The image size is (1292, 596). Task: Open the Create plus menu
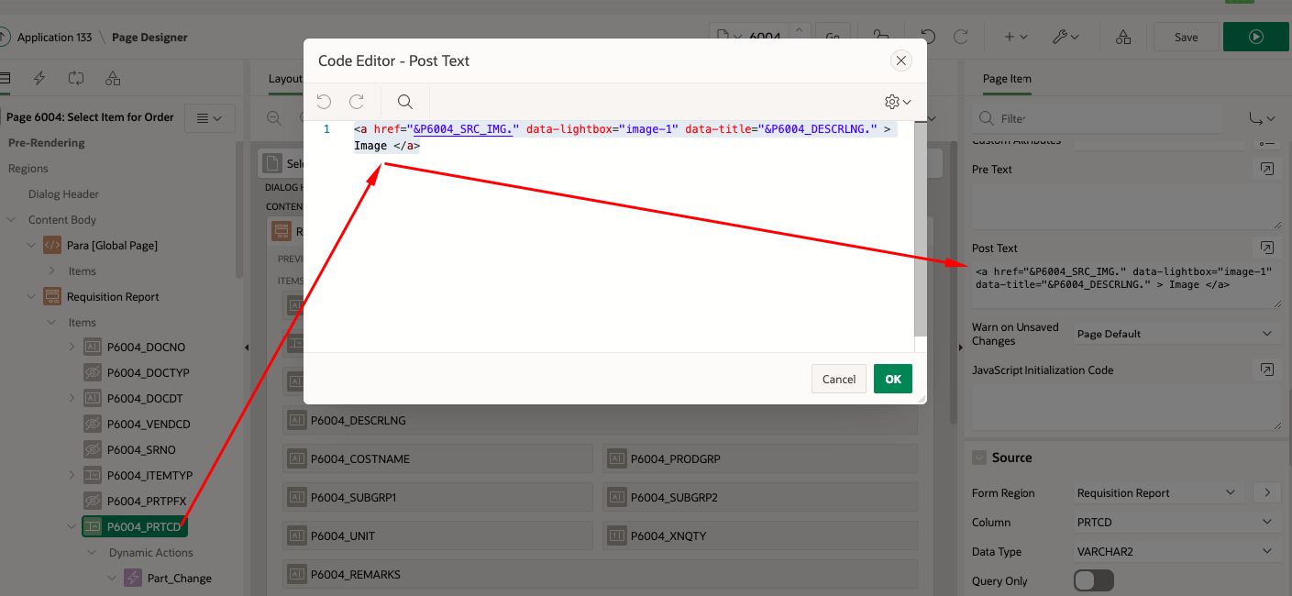(x=1016, y=37)
